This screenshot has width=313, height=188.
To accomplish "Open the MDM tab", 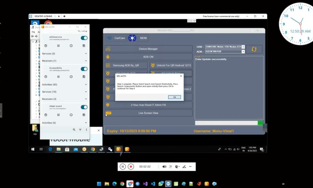I will [x=143, y=38].
